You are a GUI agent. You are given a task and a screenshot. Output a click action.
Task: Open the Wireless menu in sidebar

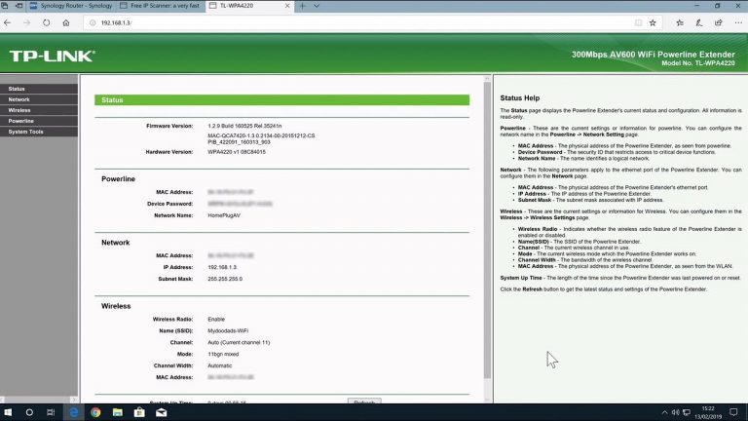click(x=39, y=110)
